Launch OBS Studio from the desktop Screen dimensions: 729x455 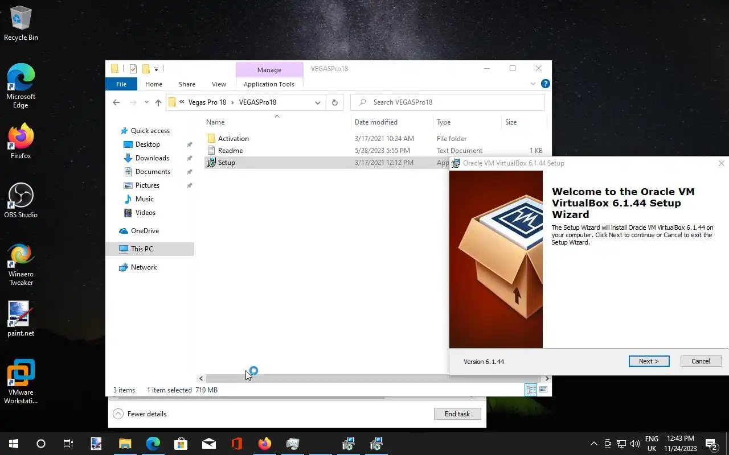pos(21,200)
